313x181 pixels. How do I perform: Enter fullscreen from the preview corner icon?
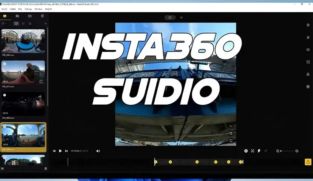click(231, 141)
